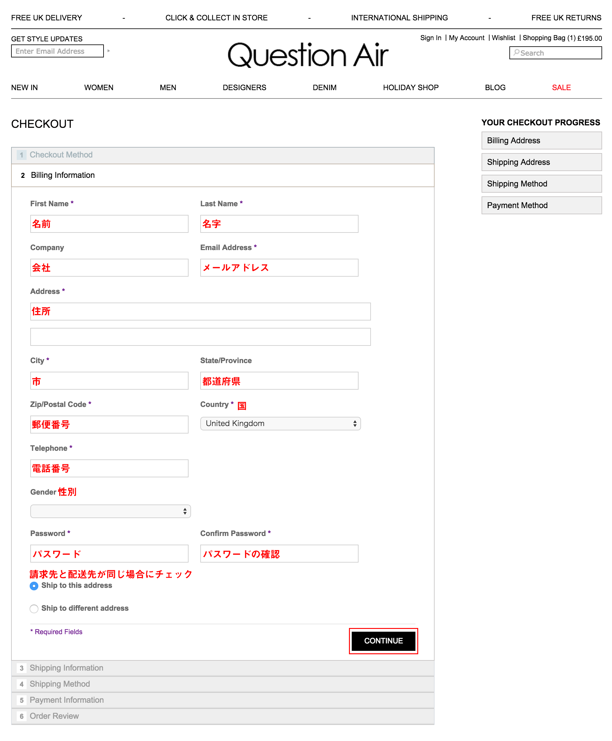Click the Telephone field
This screenshot has width=612, height=741.
[109, 468]
